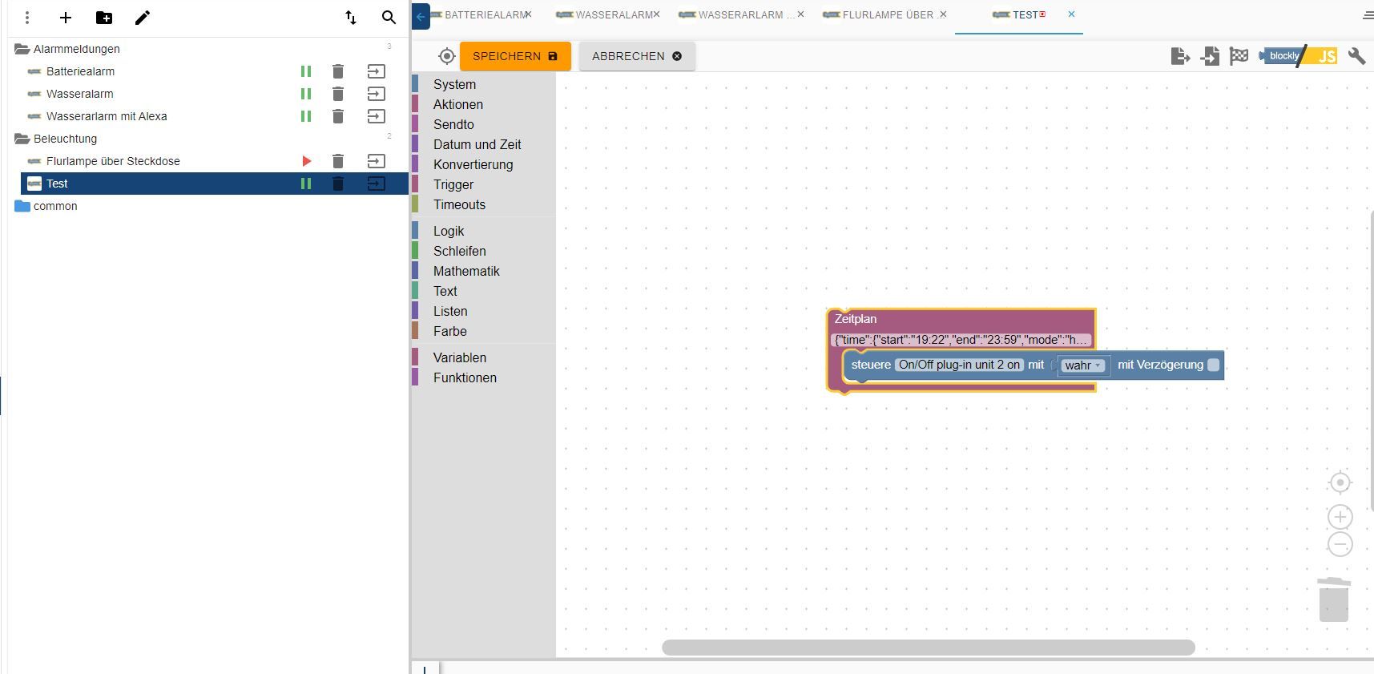Click the wrench icon in blockly toolbar

click(x=1356, y=56)
